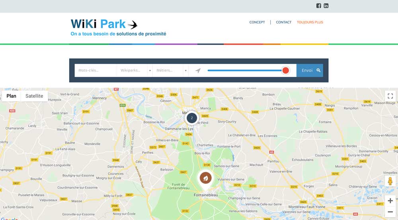Image resolution: width=398 pixels, height=220 pixels.
Task: Click the Montereau-Fault-Yonne map label
Action: (x=306, y=207)
